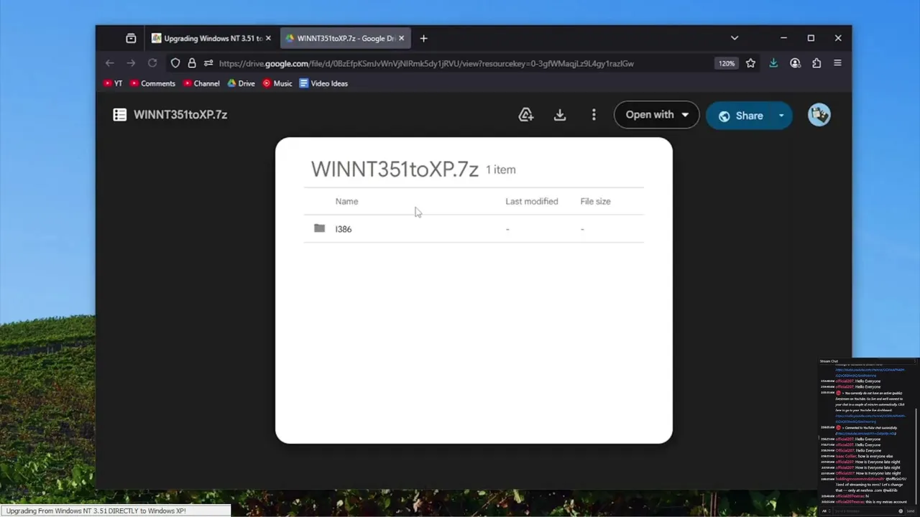Open the extensions puzzle icon
The image size is (920, 517).
pos(816,63)
